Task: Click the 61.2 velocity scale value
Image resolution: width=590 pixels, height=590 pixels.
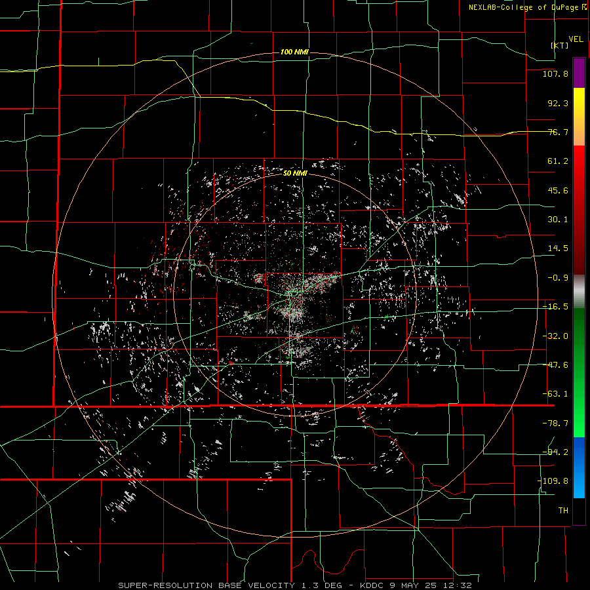Action: 558,161
